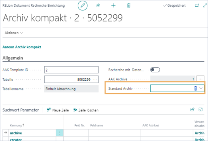This screenshot has height=141, width=208.
Task: Expand Suchwert Parameter to full view
Action: click(200, 110)
